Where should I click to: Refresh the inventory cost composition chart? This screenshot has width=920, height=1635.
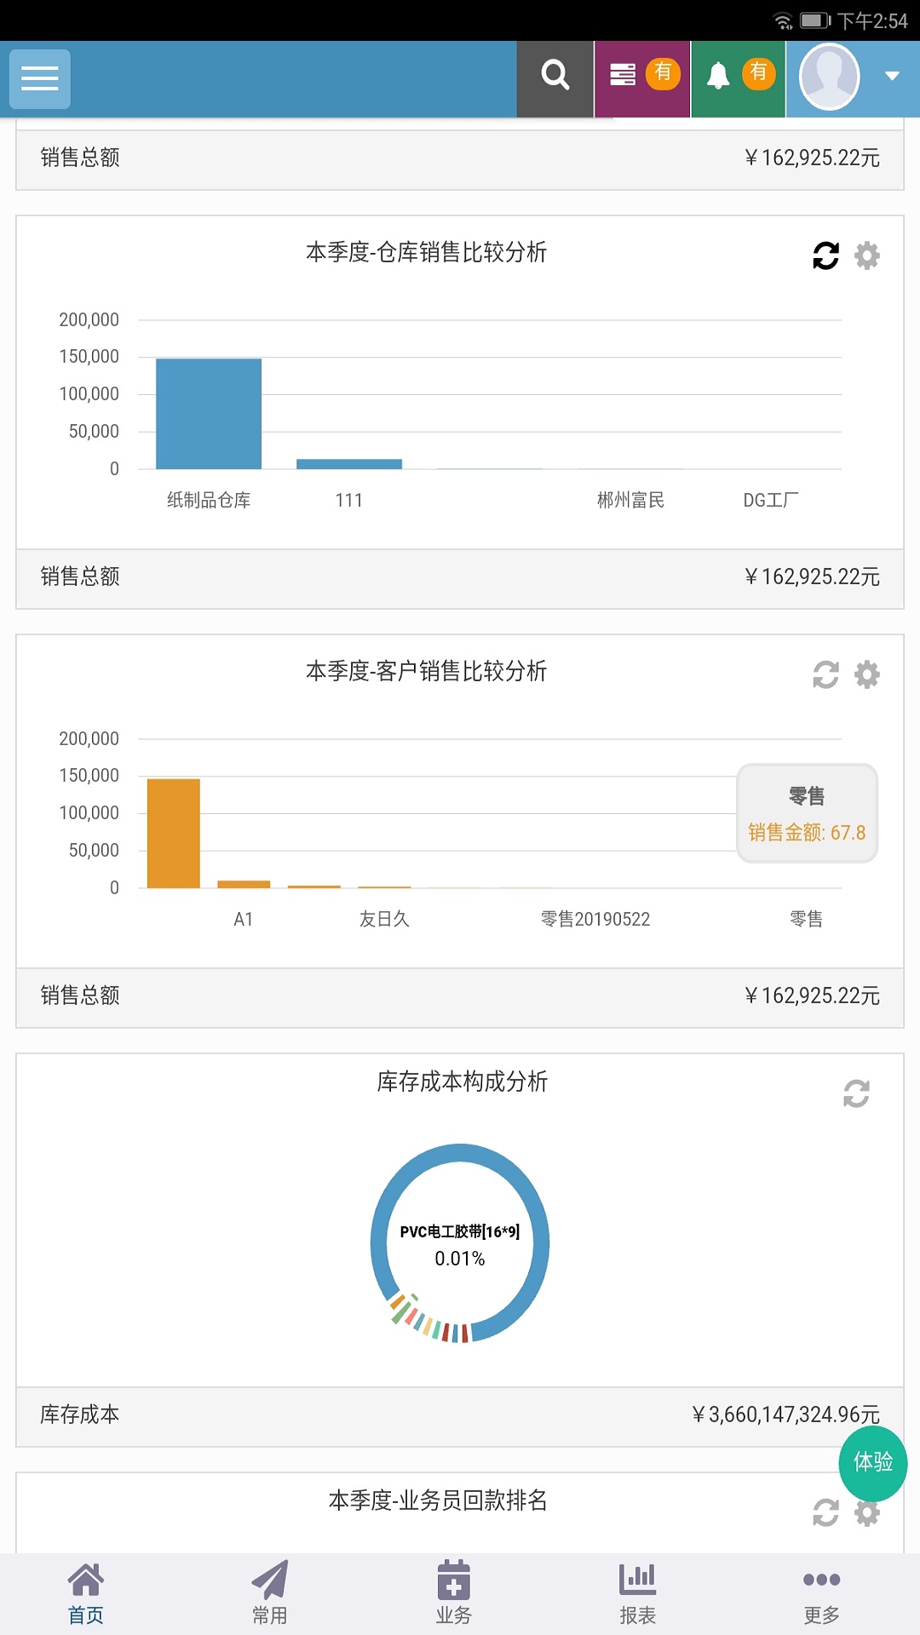click(x=856, y=1093)
